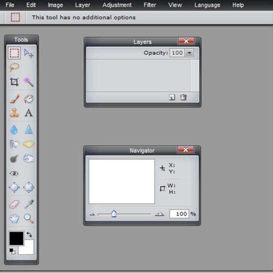Open the Image menu
The height and width of the screenshot is (273, 273).
coord(55,5)
